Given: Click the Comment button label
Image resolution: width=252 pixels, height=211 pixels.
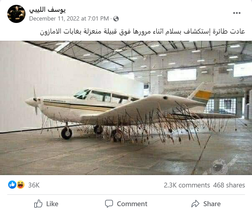Looking at the screenshot, I should click(132, 204).
